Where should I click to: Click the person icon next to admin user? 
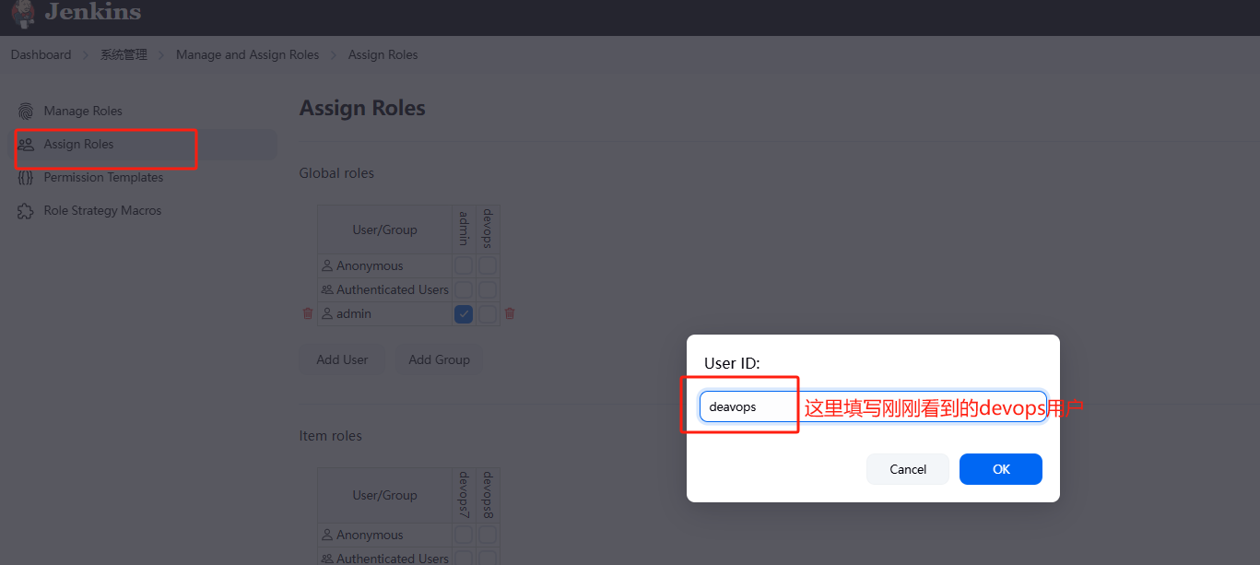click(327, 313)
